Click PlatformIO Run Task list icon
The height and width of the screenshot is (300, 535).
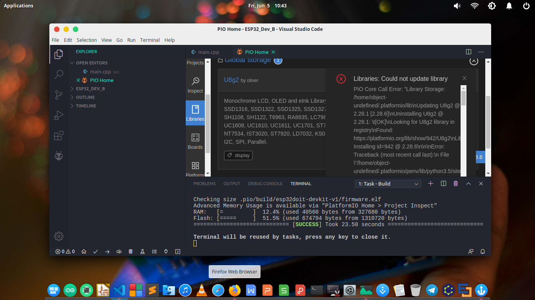pos(154,252)
